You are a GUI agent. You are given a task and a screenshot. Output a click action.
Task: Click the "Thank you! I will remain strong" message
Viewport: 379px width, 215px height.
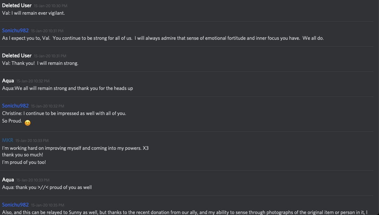[x=40, y=63]
